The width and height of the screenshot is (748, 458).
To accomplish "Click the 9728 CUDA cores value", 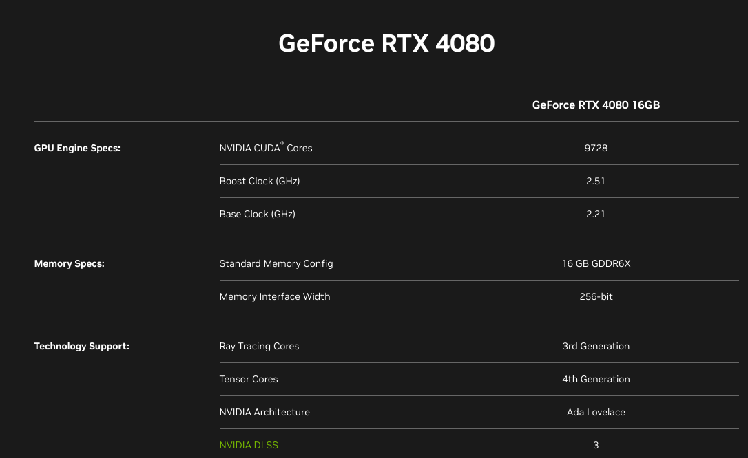I will pos(596,148).
